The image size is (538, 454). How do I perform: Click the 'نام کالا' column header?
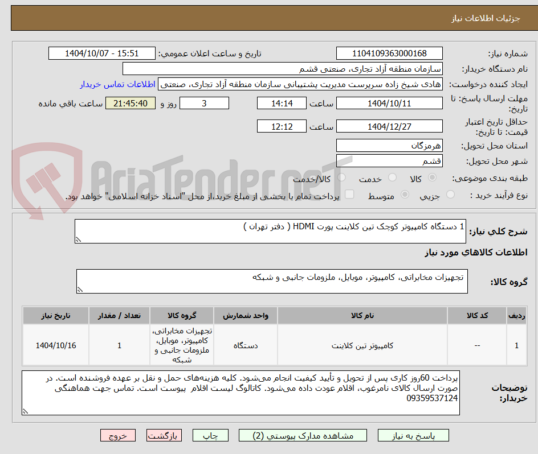[x=362, y=316]
